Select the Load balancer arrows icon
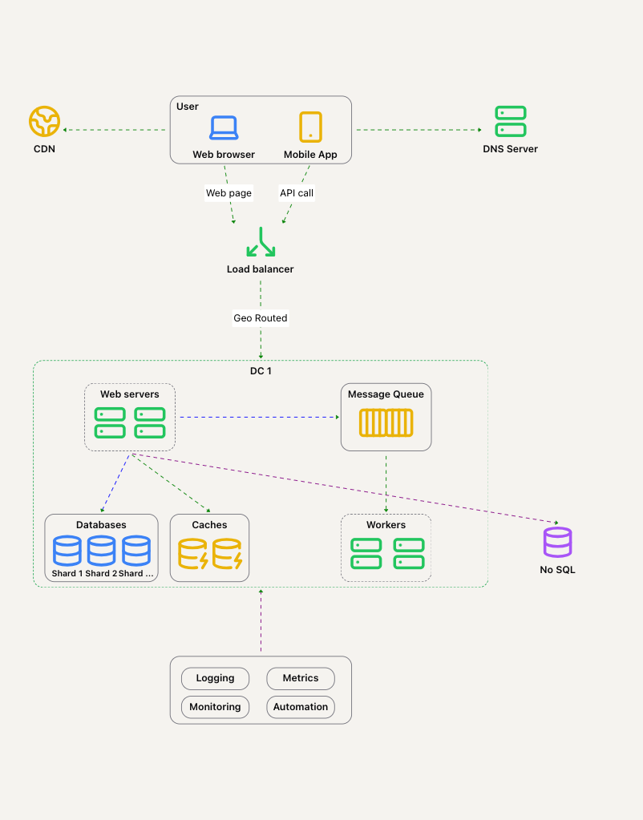This screenshot has height=820, width=643. 261,242
